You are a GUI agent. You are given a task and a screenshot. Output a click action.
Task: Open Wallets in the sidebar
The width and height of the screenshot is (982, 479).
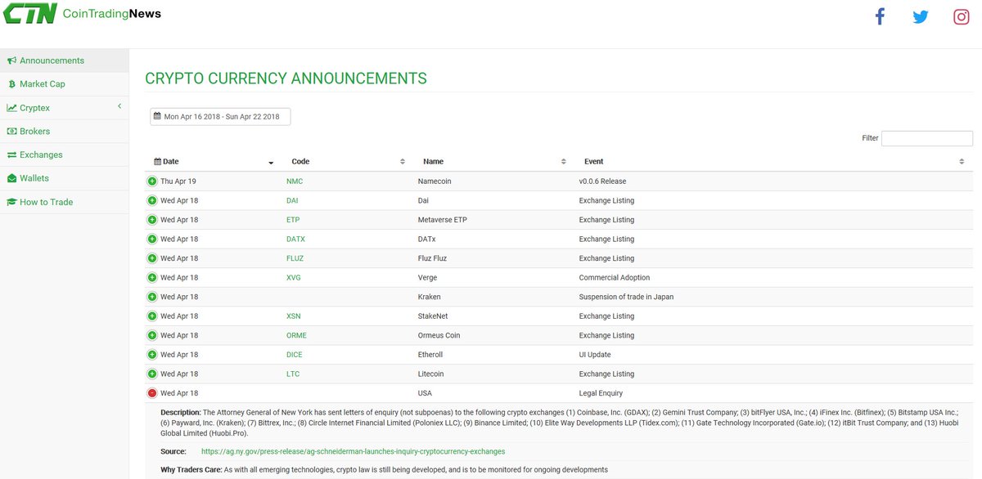[x=64, y=178]
